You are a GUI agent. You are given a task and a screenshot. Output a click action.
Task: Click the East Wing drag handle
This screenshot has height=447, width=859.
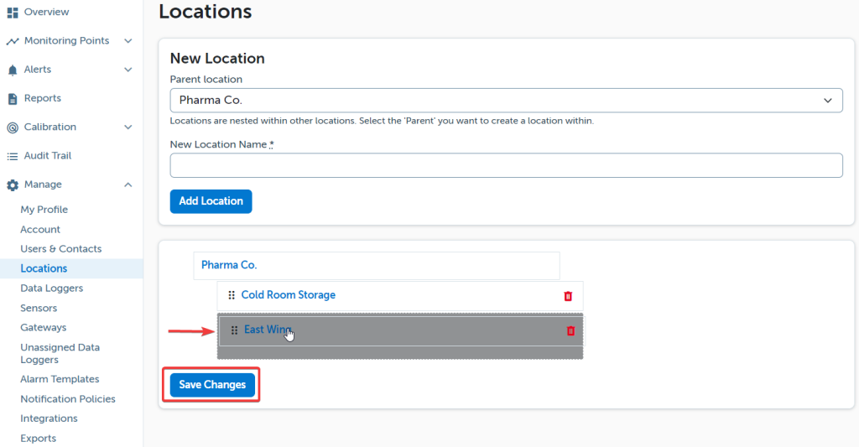tap(234, 331)
